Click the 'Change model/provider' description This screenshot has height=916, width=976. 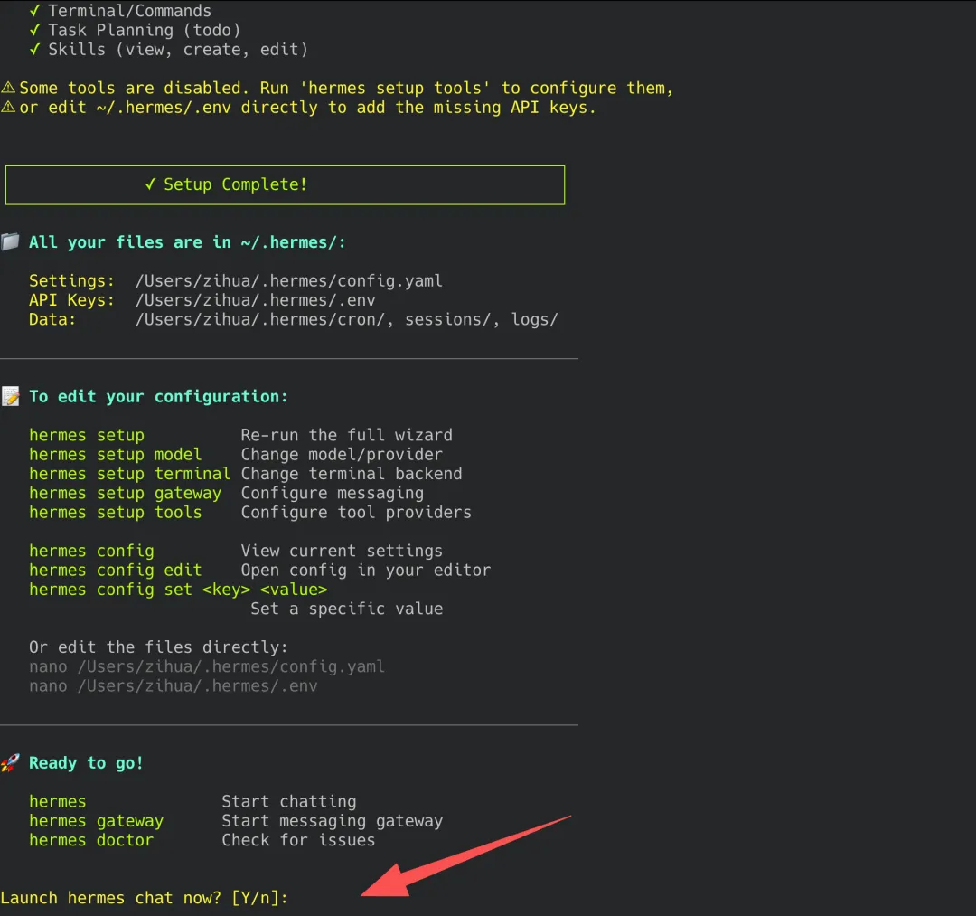342,455
